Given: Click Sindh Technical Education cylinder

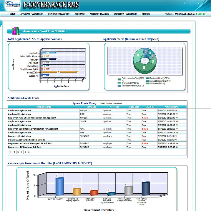Looking at the screenshot, I should tap(146, 189).
